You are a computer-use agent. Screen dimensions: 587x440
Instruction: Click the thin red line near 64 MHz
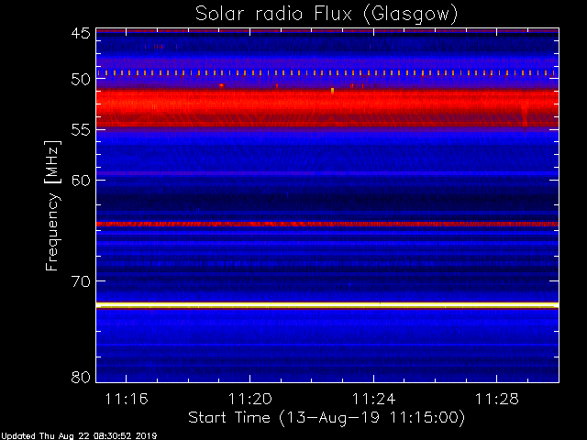pyautogui.click(x=327, y=224)
